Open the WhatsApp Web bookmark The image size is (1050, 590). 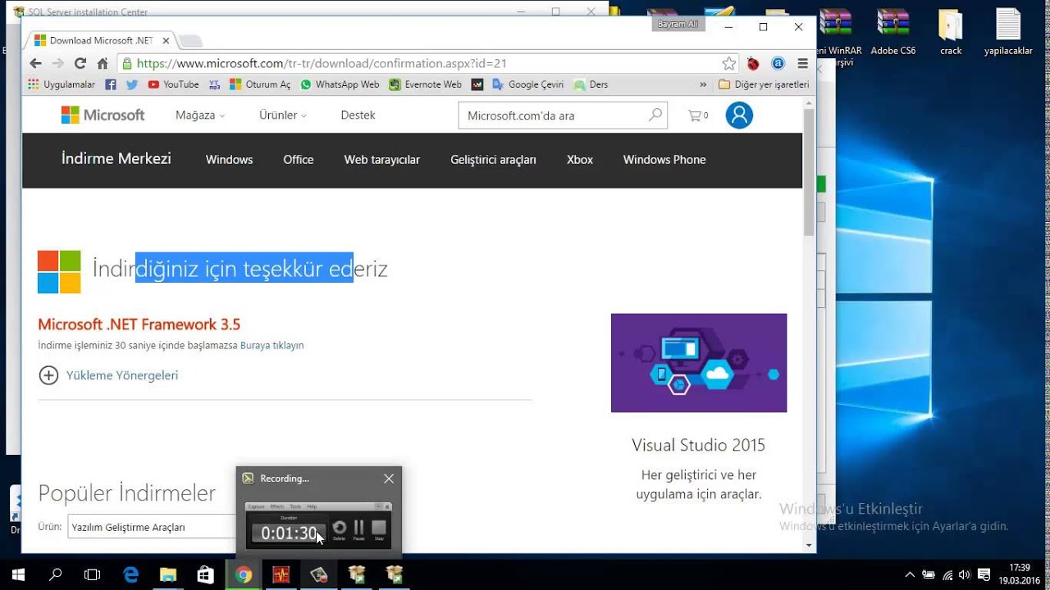pos(340,84)
